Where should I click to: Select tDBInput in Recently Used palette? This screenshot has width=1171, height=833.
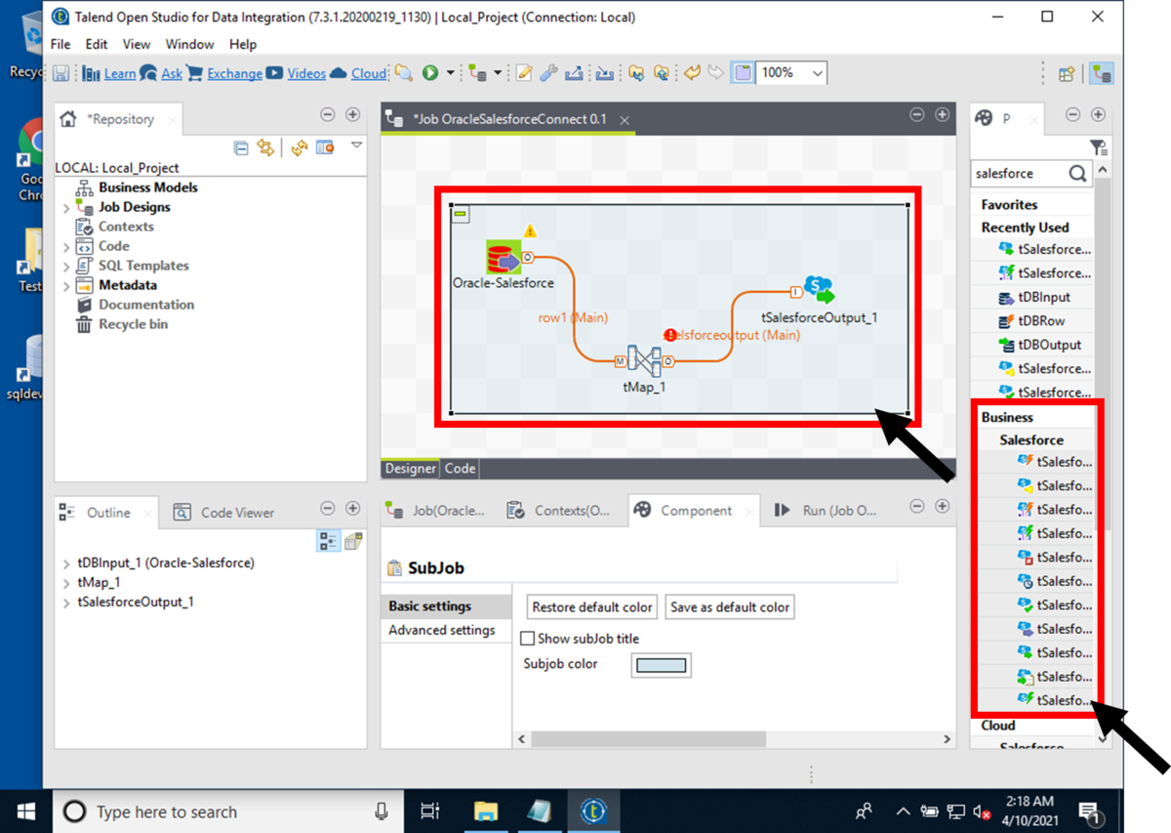pyautogui.click(x=1043, y=298)
